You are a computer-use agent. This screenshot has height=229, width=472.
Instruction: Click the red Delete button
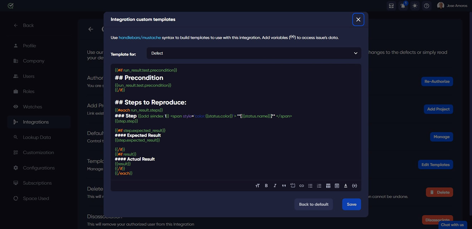point(439,192)
